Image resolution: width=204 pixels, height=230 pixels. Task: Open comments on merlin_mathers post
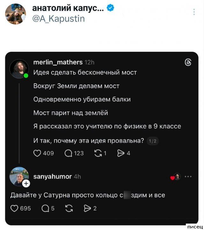68,153
